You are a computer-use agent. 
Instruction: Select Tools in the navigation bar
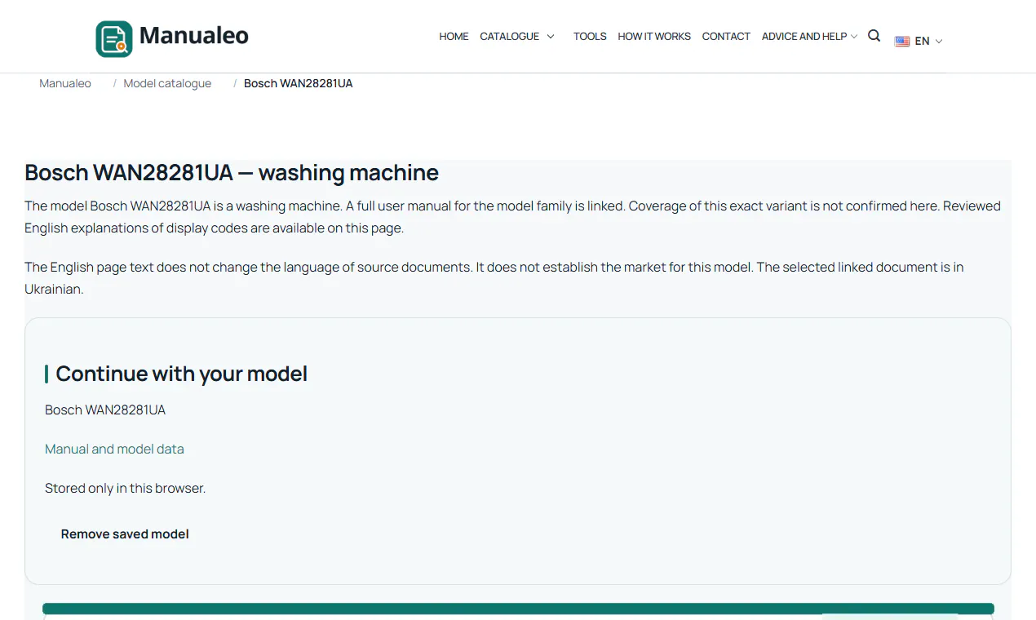590,37
